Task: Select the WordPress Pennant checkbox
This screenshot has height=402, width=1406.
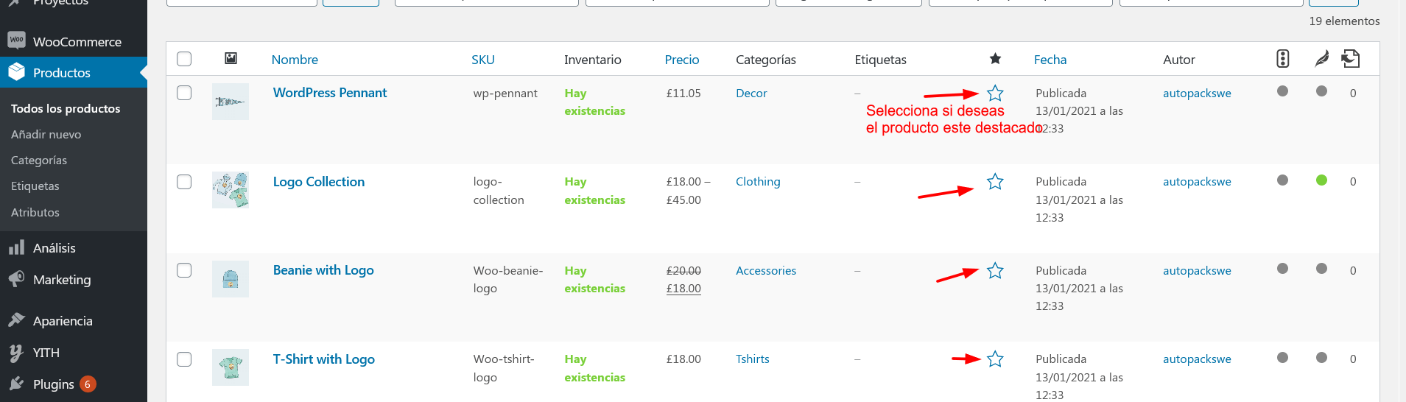Action: click(184, 93)
